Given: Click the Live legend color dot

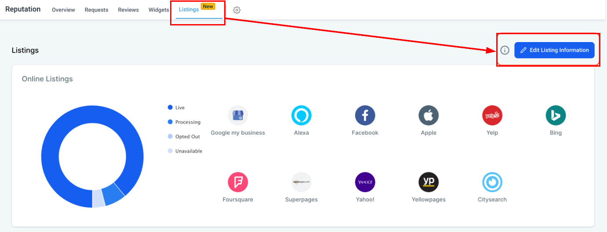Looking at the screenshot, I should (x=170, y=107).
